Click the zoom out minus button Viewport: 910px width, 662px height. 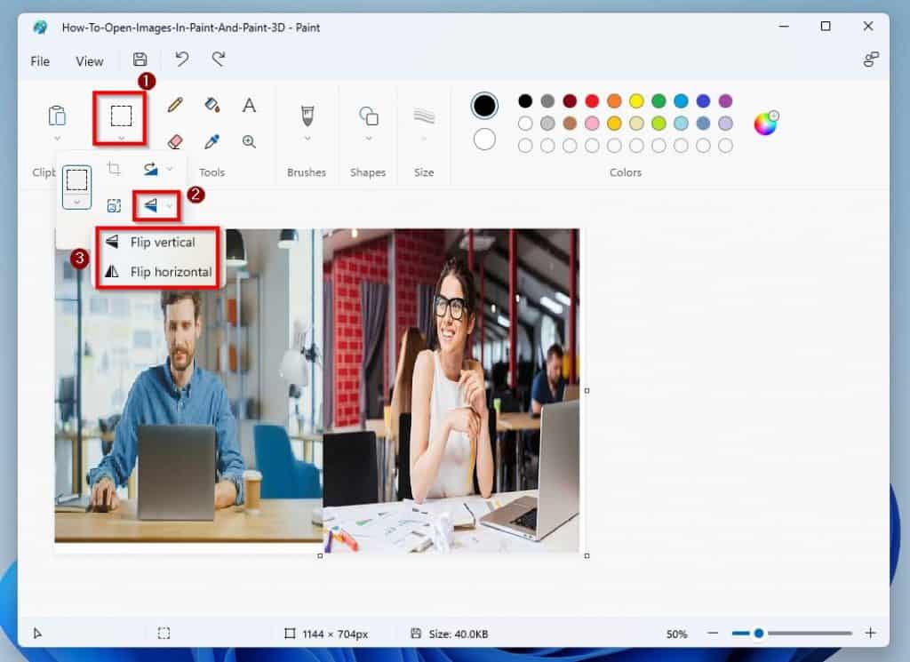coord(713,633)
